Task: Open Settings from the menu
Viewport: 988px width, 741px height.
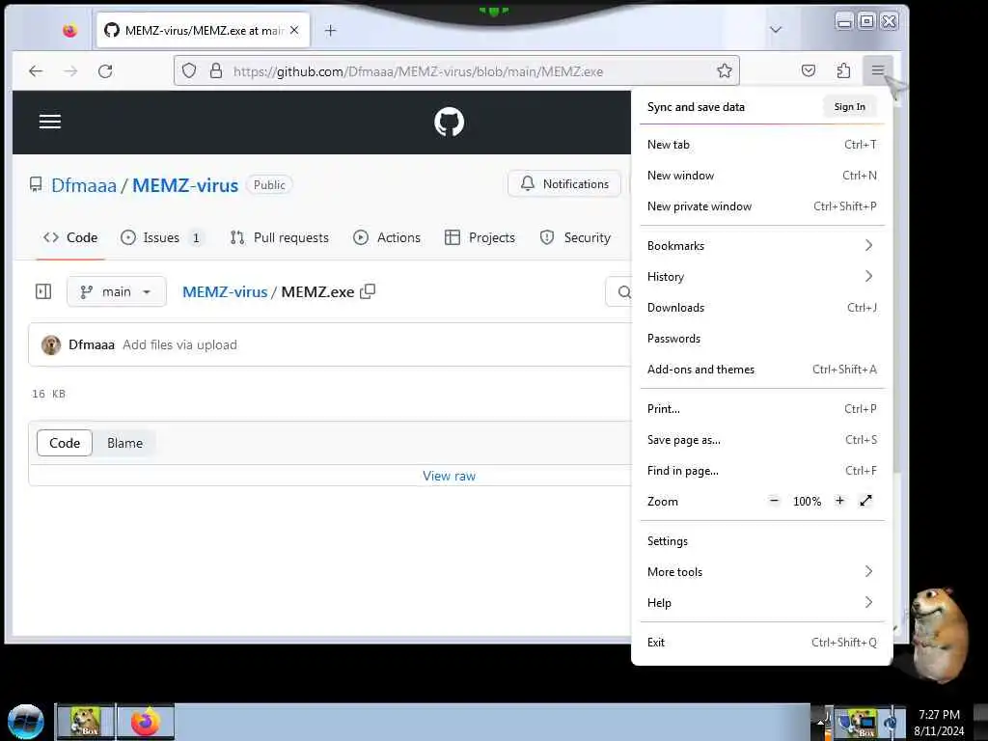Action: (762, 540)
